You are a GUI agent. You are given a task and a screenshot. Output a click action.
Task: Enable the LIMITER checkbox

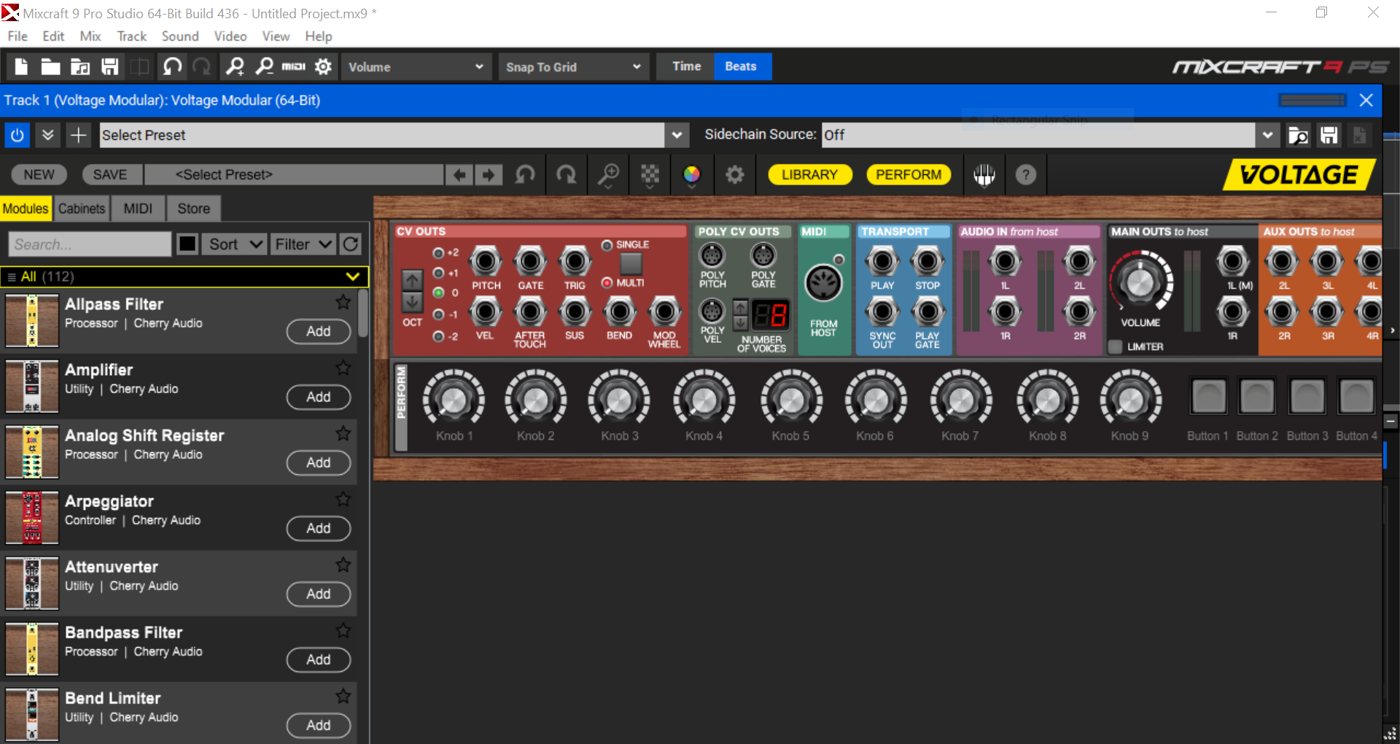pos(1115,347)
